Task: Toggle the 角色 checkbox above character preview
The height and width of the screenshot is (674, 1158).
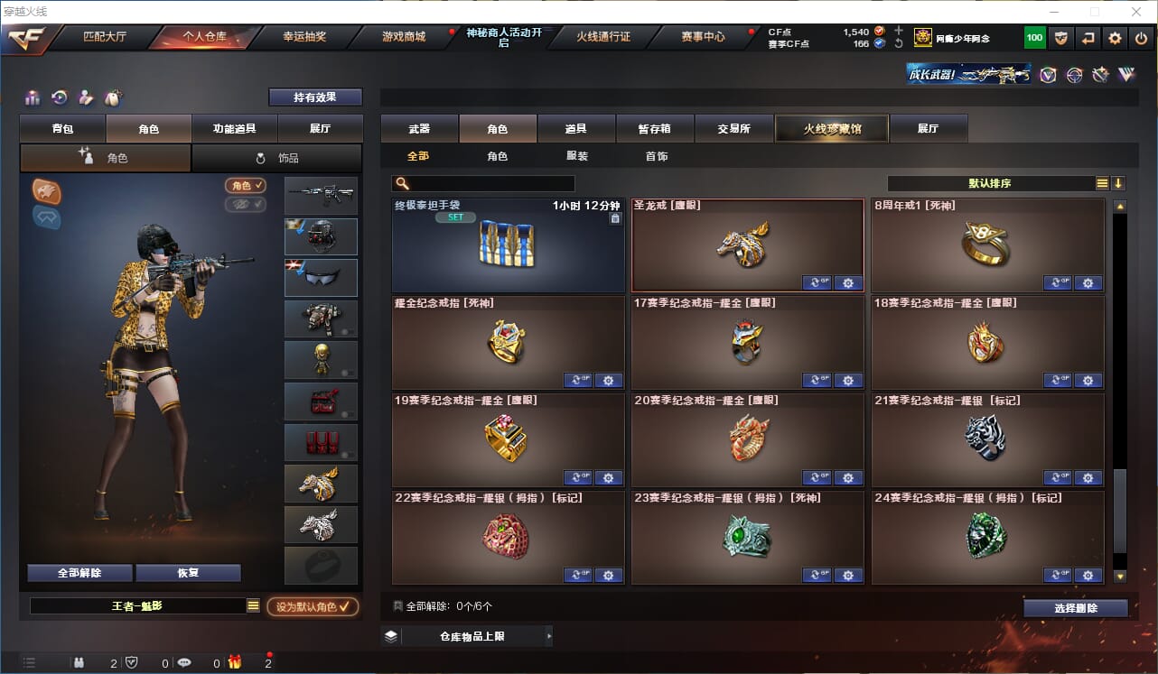Action: pyautogui.click(x=246, y=185)
